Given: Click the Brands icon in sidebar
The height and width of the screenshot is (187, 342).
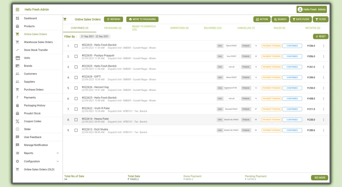Looking at the screenshot, I should (x=17, y=66).
